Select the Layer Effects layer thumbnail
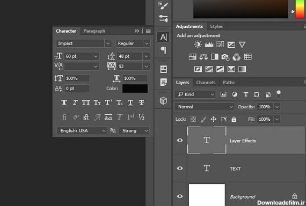Screen dimensions: 306x206 [x=207, y=140]
